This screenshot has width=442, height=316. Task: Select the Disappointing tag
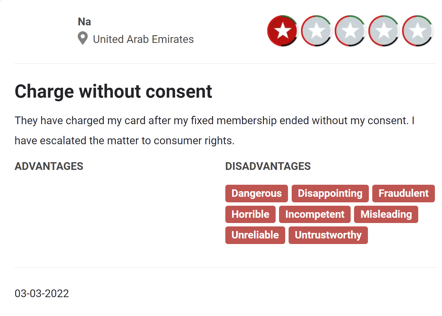point(330,193)
